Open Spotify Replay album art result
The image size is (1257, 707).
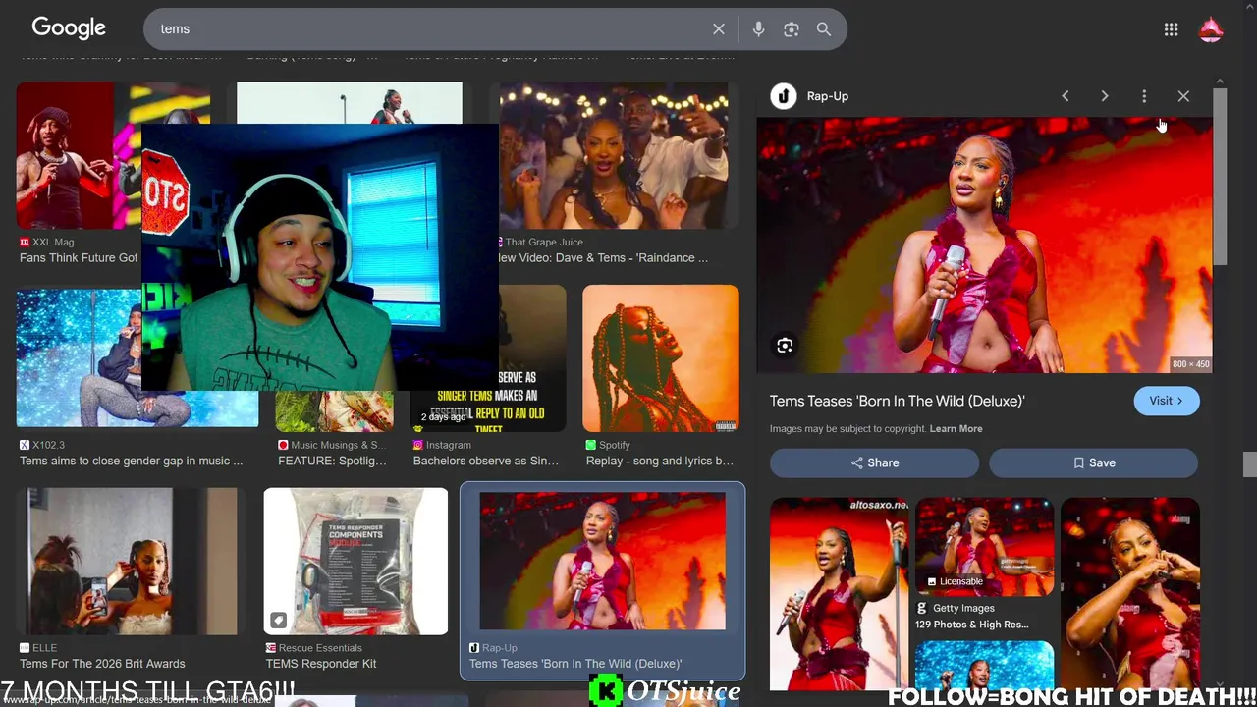click(660, 358)
